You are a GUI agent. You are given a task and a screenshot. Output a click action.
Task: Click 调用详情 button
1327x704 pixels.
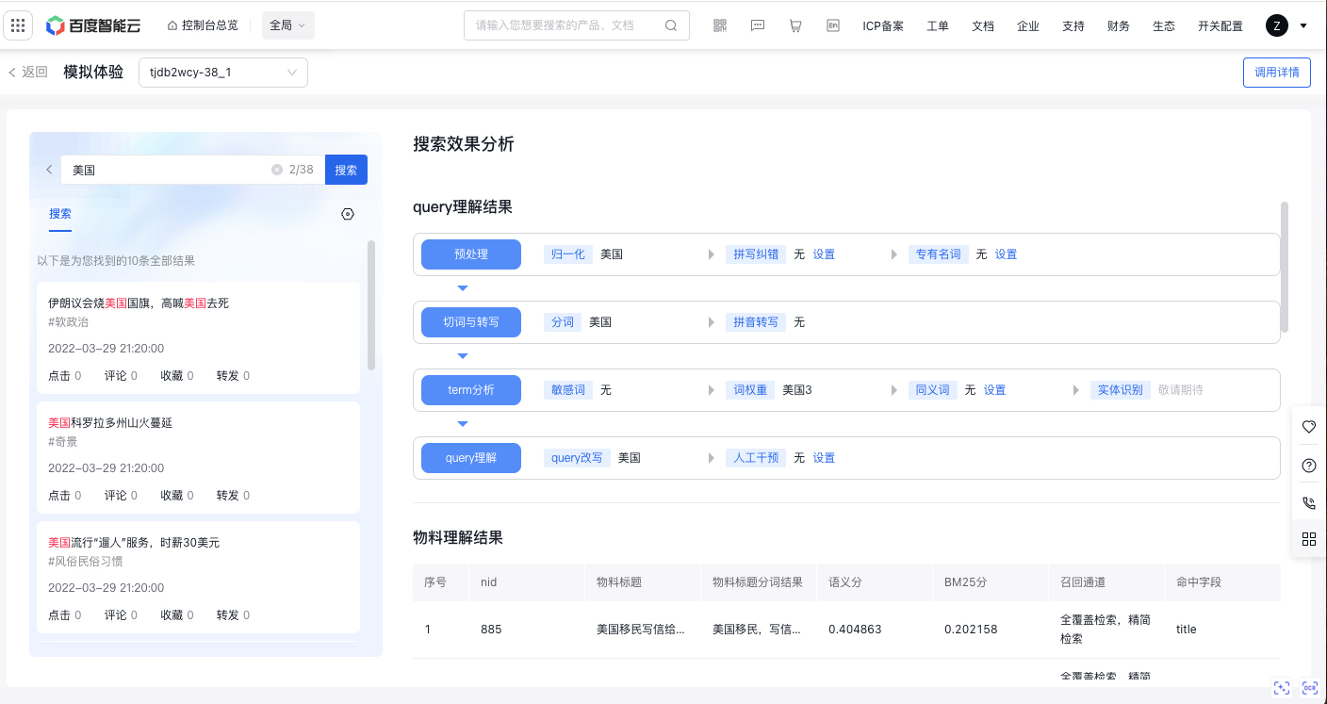coord(1277,72)
